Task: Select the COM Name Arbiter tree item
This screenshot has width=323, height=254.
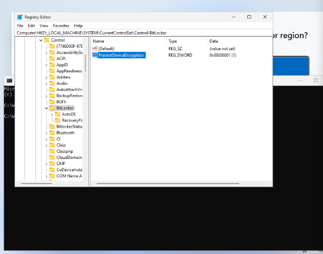Action: (69, 176)
